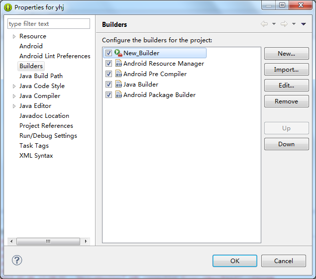Click the Eclipse icon in title bar

point(8,7)
